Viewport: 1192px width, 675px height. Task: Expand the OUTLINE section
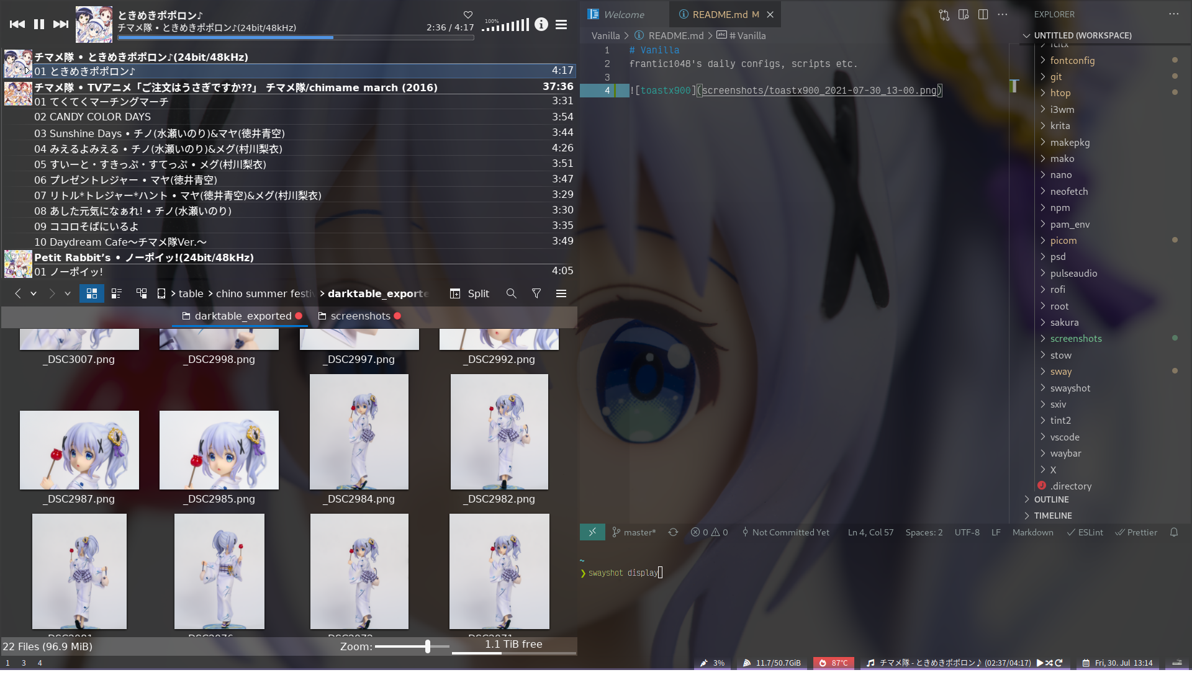[x=1051, y=499]
